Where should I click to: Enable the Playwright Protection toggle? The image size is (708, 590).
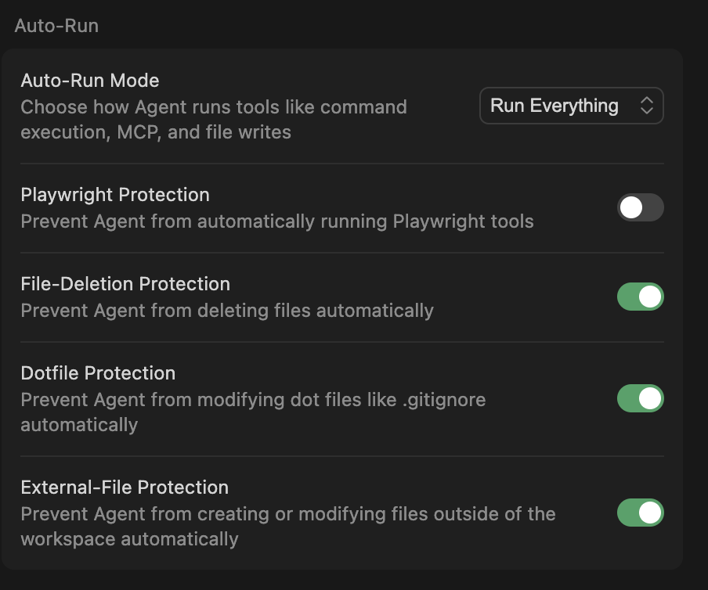pyautogui.click(x=640, y=208)
